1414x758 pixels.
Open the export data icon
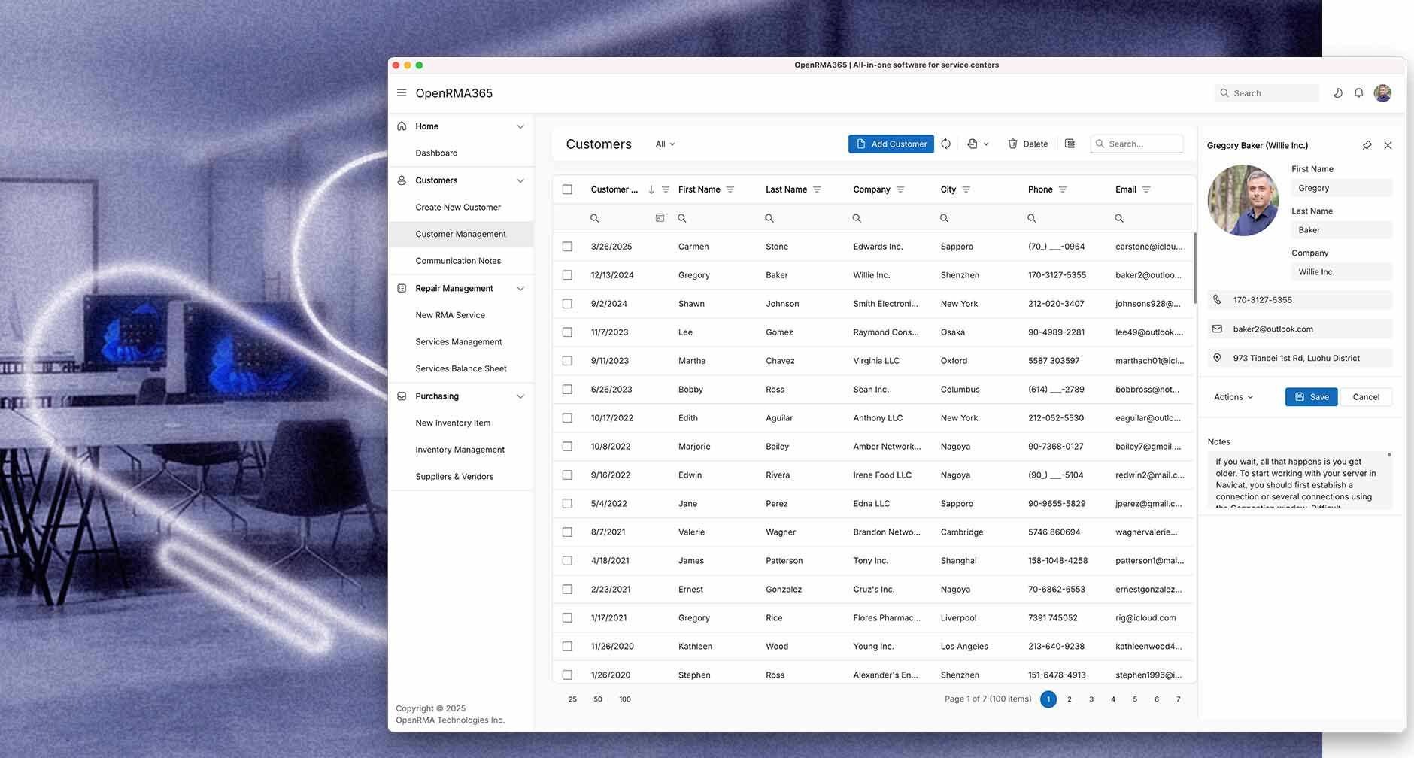pos(974,144)
